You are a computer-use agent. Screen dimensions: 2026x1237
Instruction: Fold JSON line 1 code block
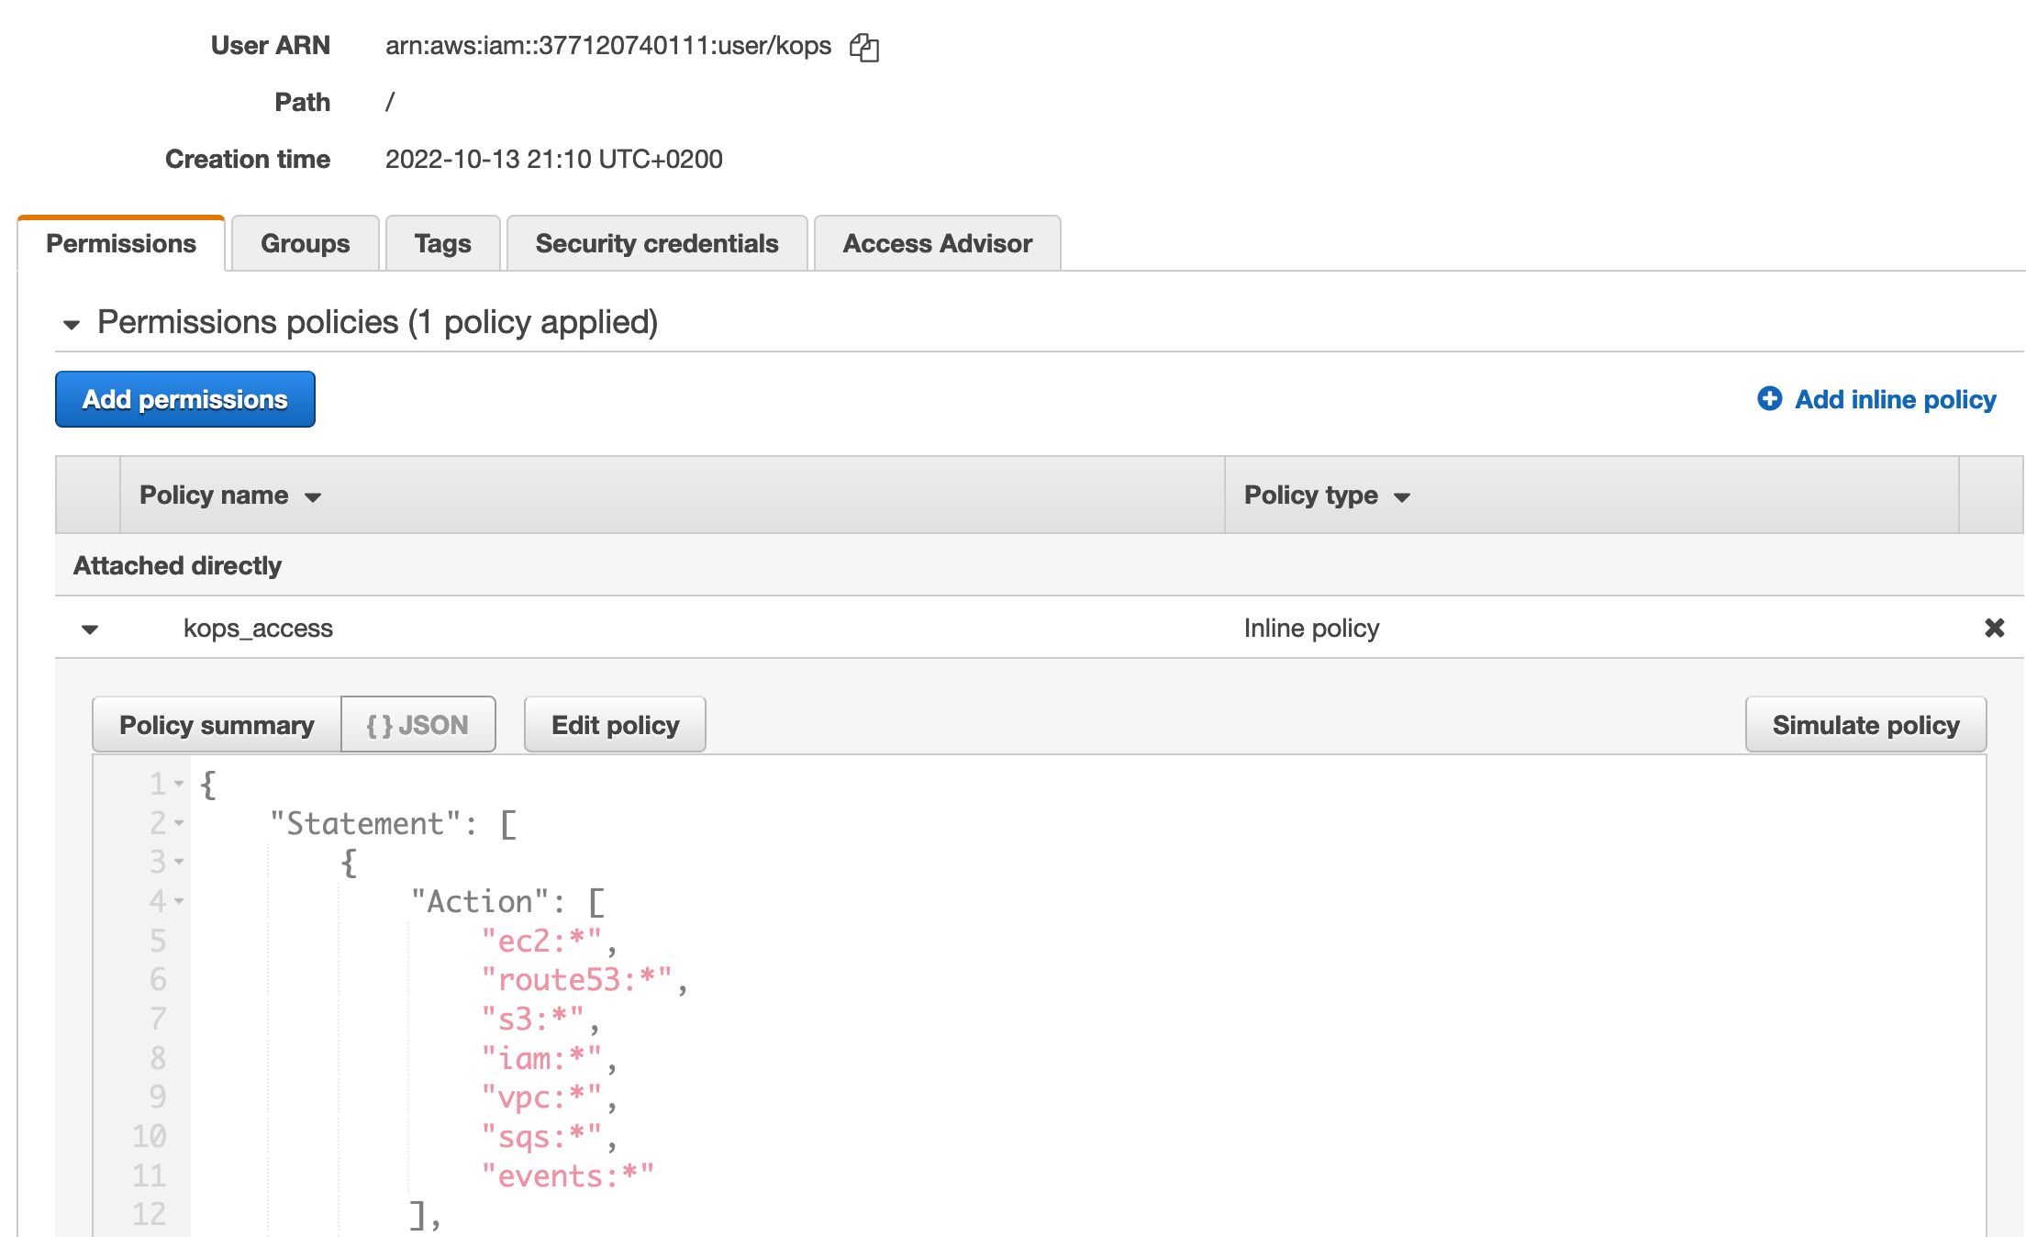pyautogui.click(x=179, y=784)
